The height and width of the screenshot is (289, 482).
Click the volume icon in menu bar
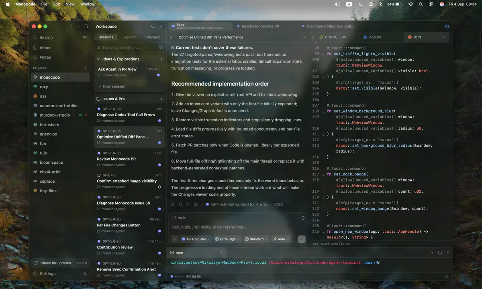click(x=337, y=4)
